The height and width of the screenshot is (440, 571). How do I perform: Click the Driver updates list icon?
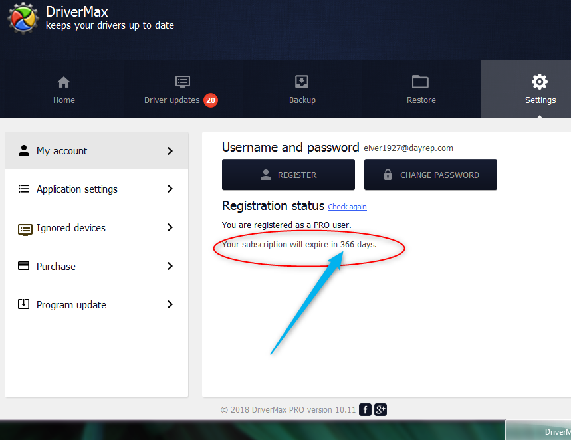(182, 82)
